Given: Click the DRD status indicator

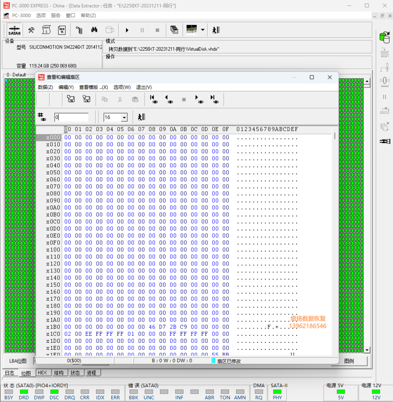Looking at the screenshot, I should click(x=24, y=391).
